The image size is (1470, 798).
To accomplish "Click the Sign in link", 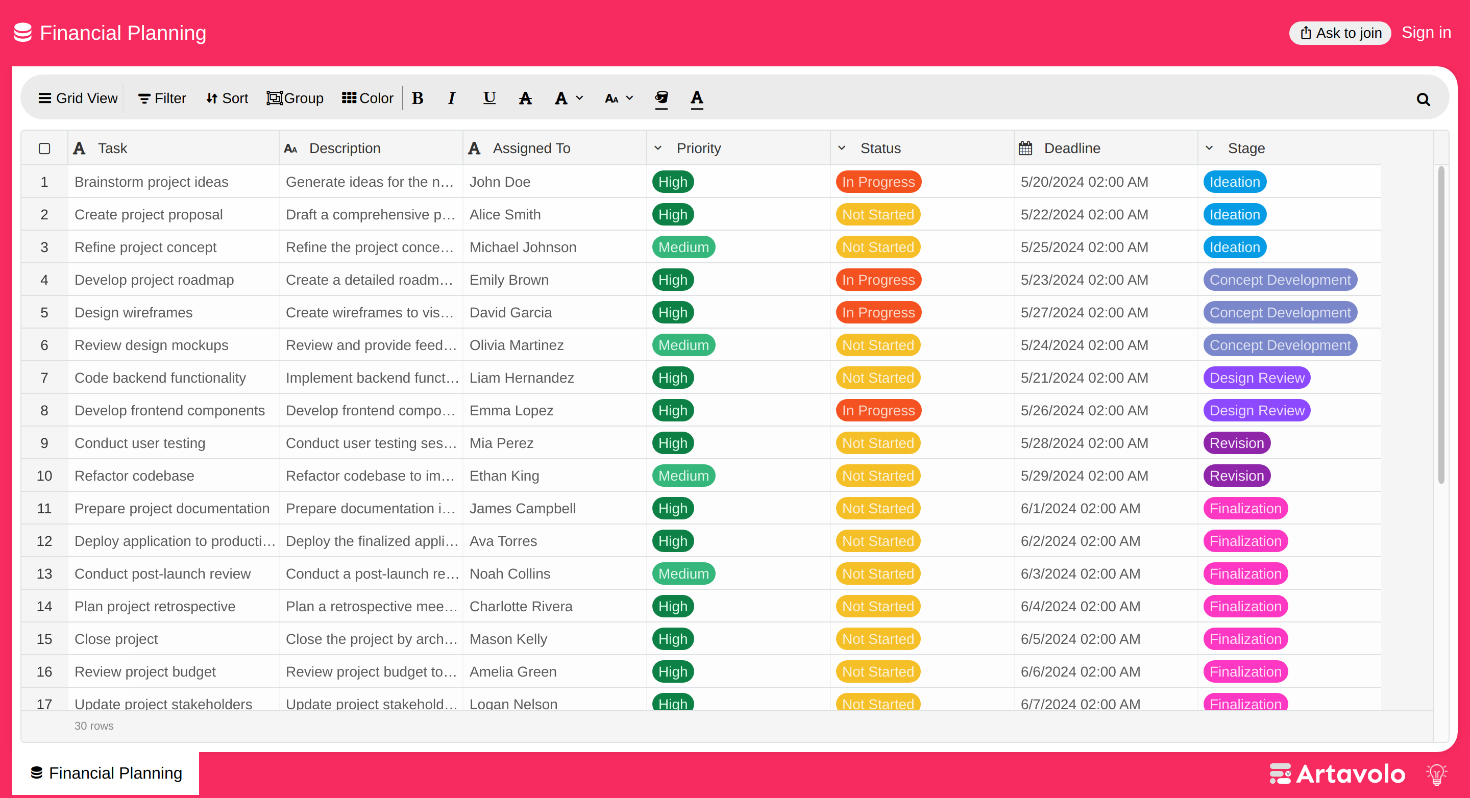I will [1426, 33].
